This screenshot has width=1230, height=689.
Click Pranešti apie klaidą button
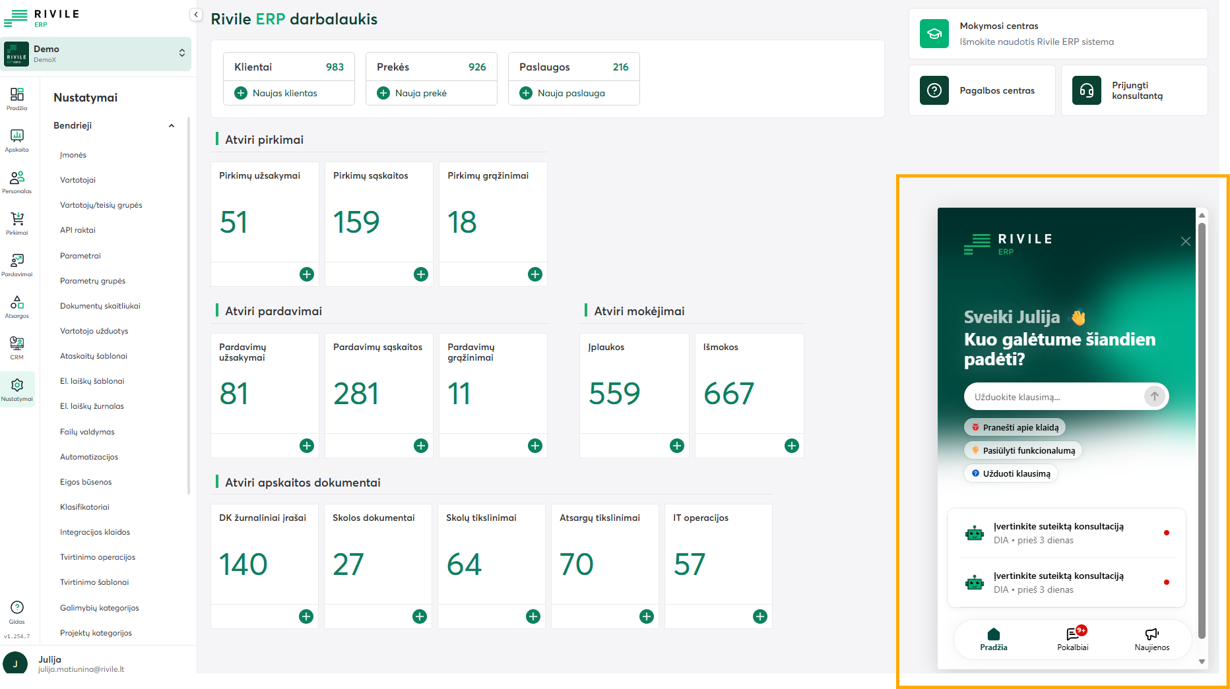pos(1015,427)
